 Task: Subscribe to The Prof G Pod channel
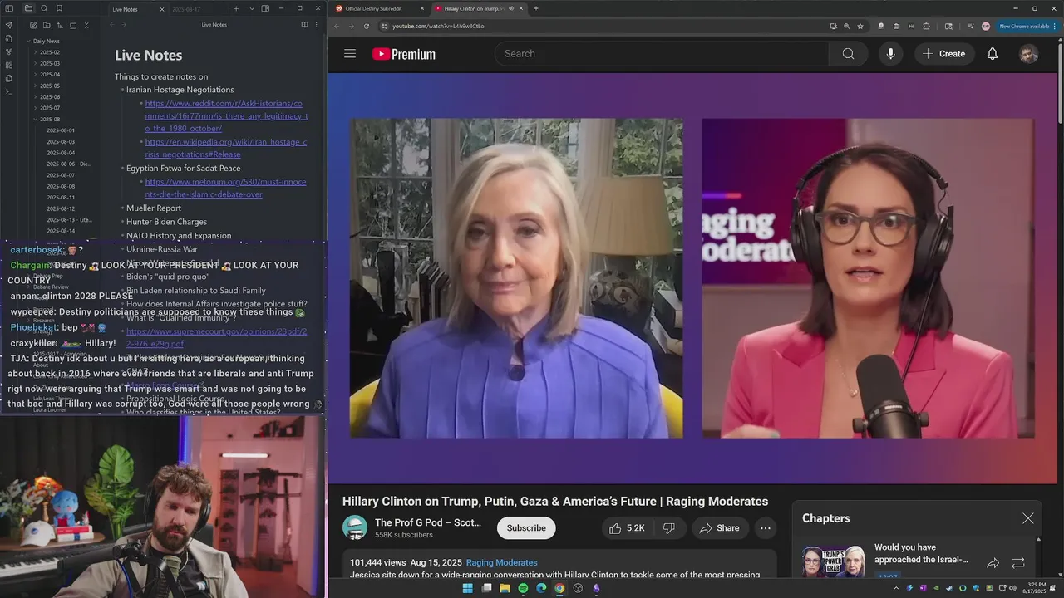coord(526,528)
